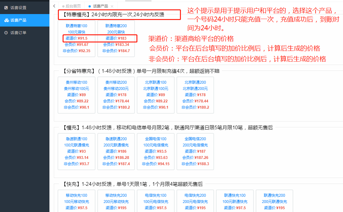Click the coins icon beside 话费产品
Viewport: 343px width, 212px height.
[x=7, y=20]
